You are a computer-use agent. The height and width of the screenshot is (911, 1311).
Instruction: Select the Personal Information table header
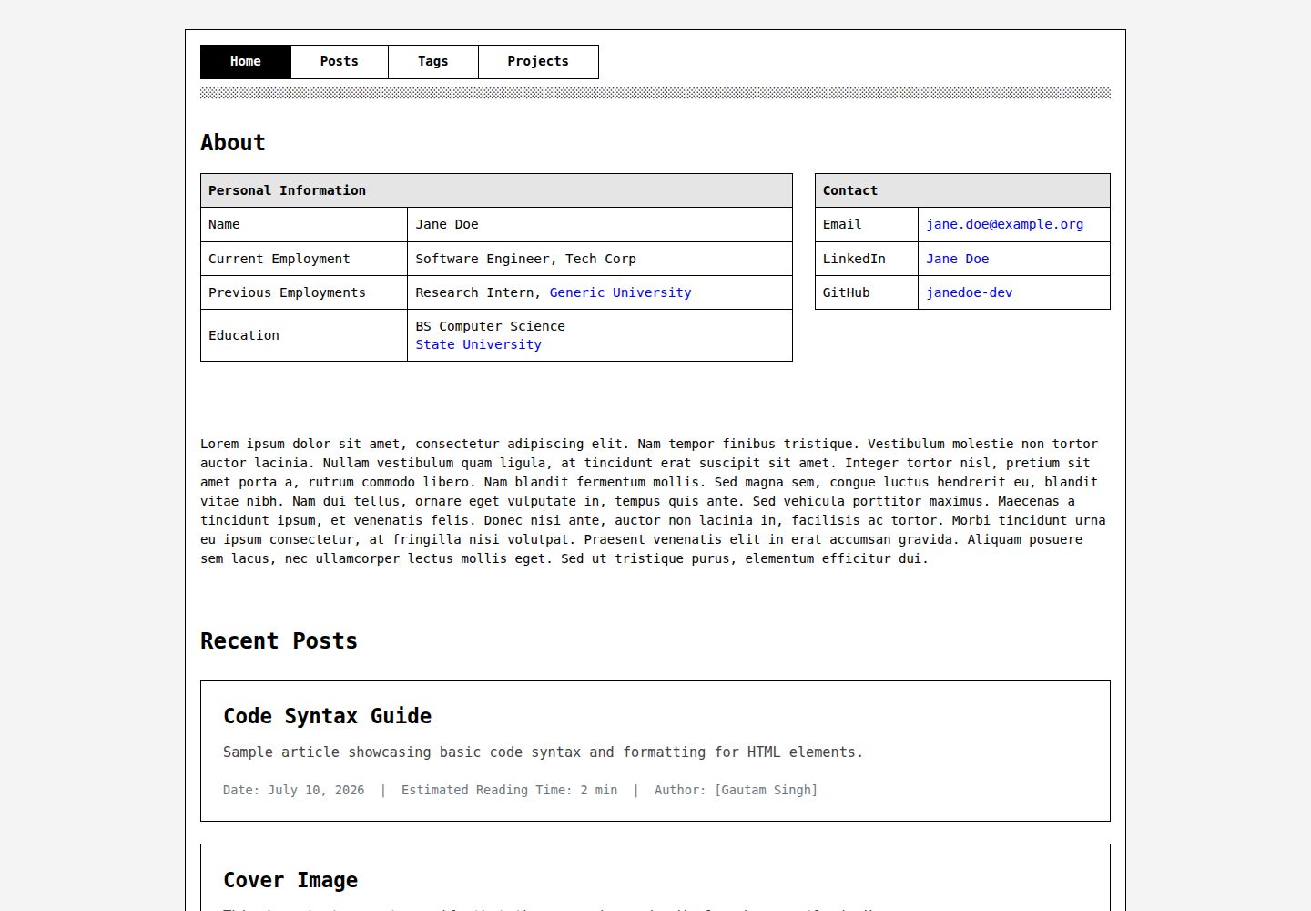(x=496, y=190)
